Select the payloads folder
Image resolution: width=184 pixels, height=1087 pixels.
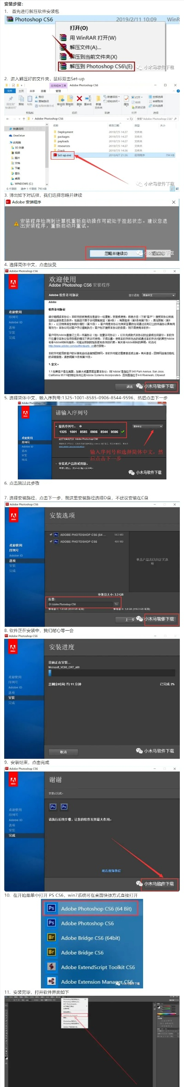(x=63, y=141)
